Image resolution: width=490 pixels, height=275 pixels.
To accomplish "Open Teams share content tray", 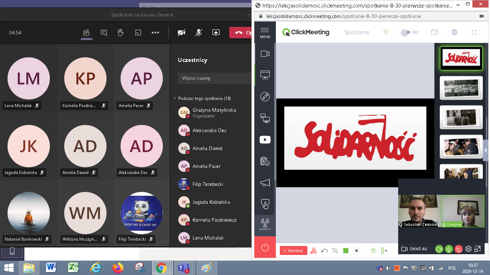I will tap(216, 33).
